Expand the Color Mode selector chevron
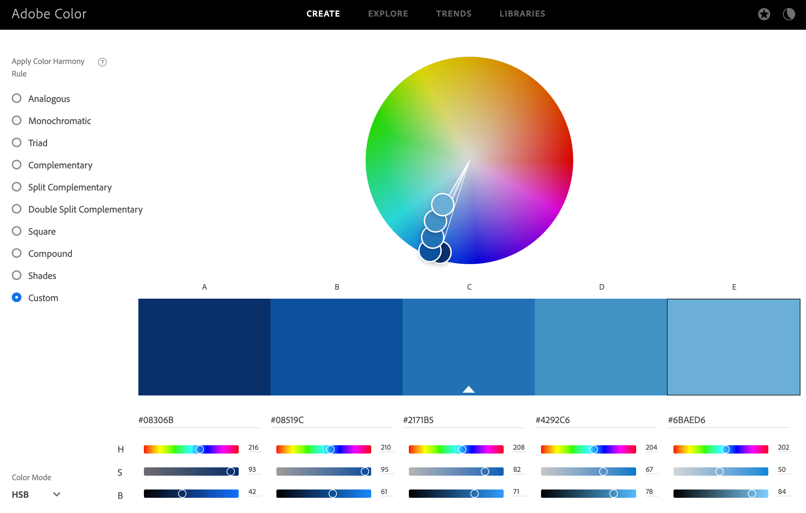The image size is (806, 513). [x=56, y=494]
